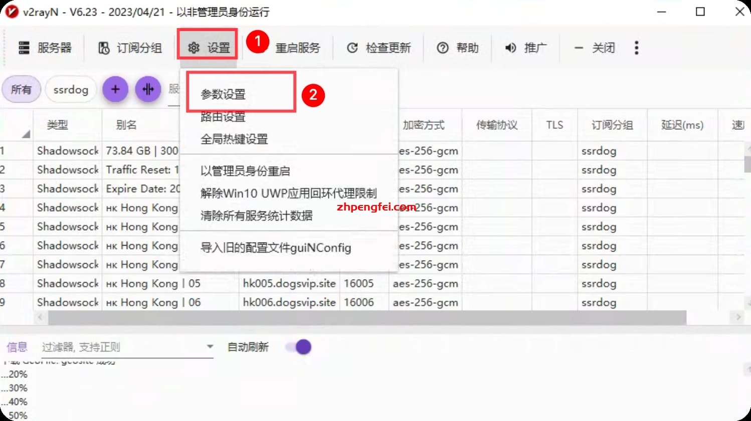
Task: Open the 订阅分组 (Subscription group) menu
Action: tap(129, 47)
